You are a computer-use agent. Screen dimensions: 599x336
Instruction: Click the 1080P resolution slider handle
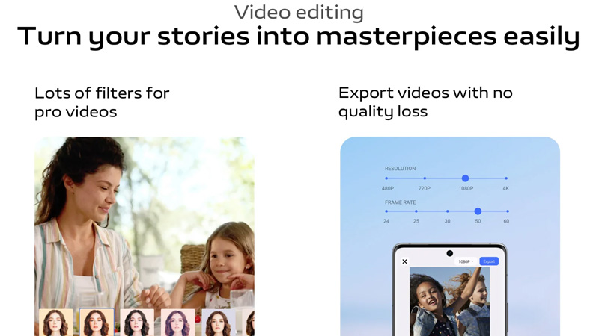coord(465,178)
